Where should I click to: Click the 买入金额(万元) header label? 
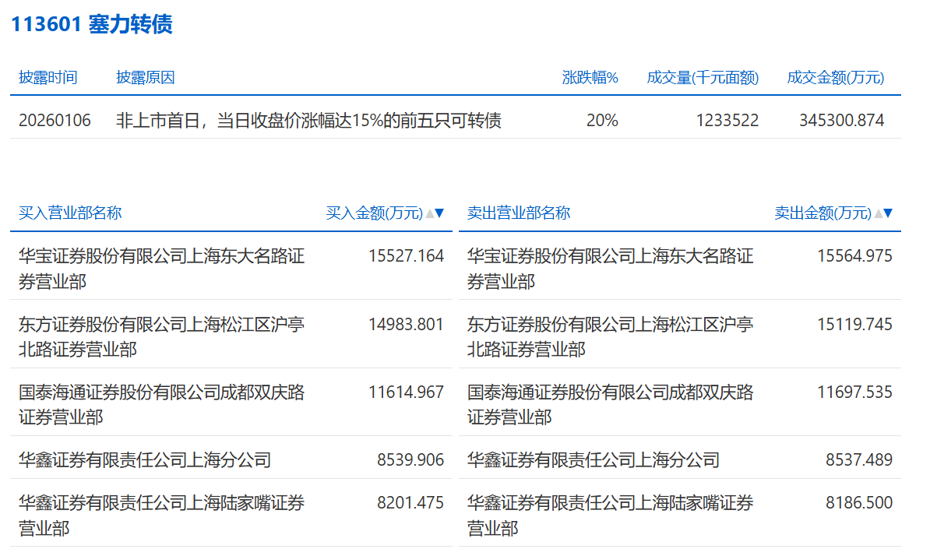[x=374, y=213]
